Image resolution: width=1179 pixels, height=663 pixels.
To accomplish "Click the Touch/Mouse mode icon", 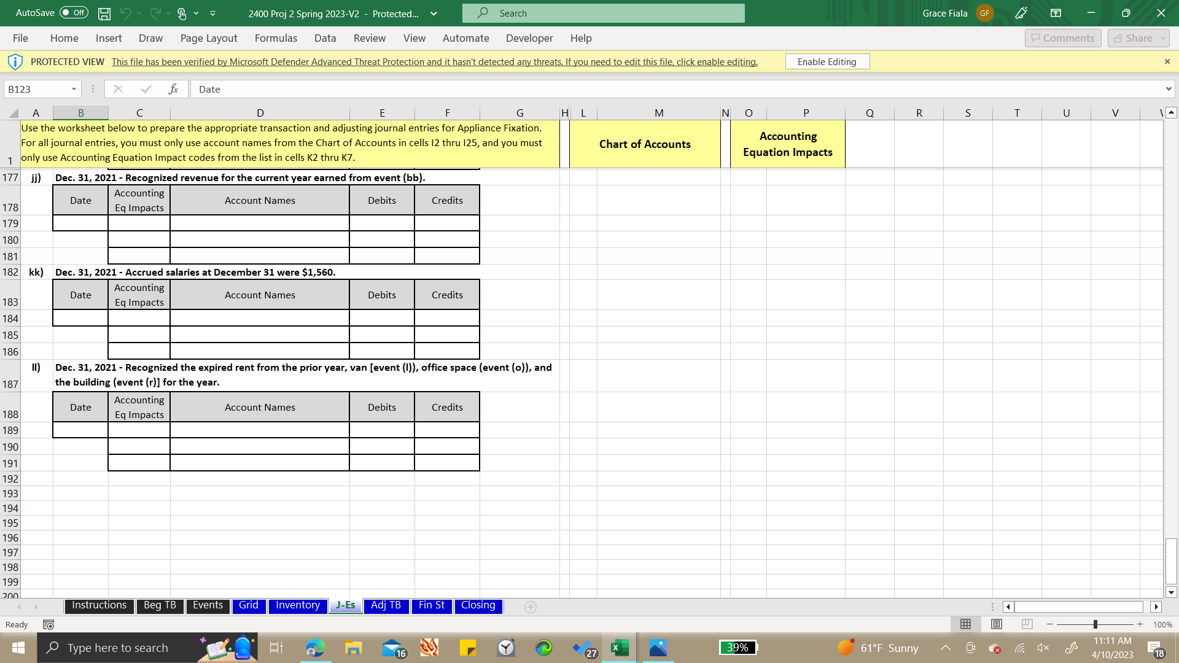I will (x=182, y=14).
